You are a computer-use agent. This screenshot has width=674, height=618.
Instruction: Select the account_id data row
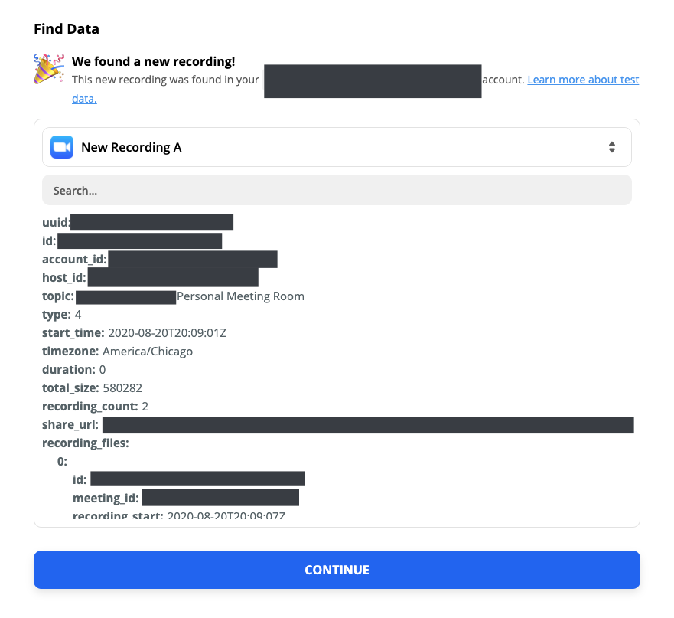click(x=159, y=259)
